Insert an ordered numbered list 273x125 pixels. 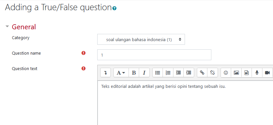[x=168, y=73]
